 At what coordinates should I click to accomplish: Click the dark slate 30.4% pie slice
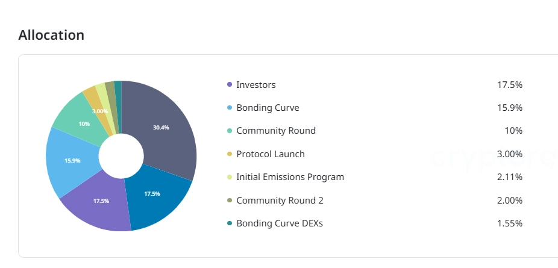coord(163,126)
